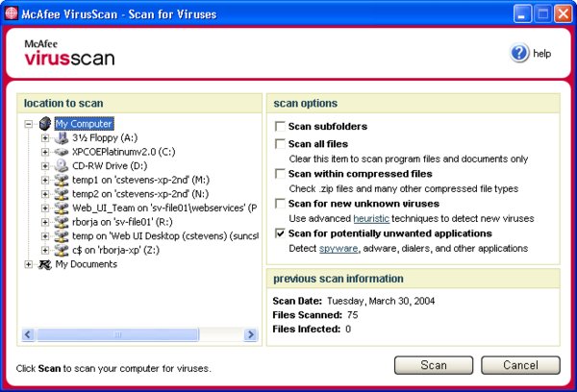This screenshot has height=392, width=577.
Task: Select the My Computer icon in tree
Action: 44,124
